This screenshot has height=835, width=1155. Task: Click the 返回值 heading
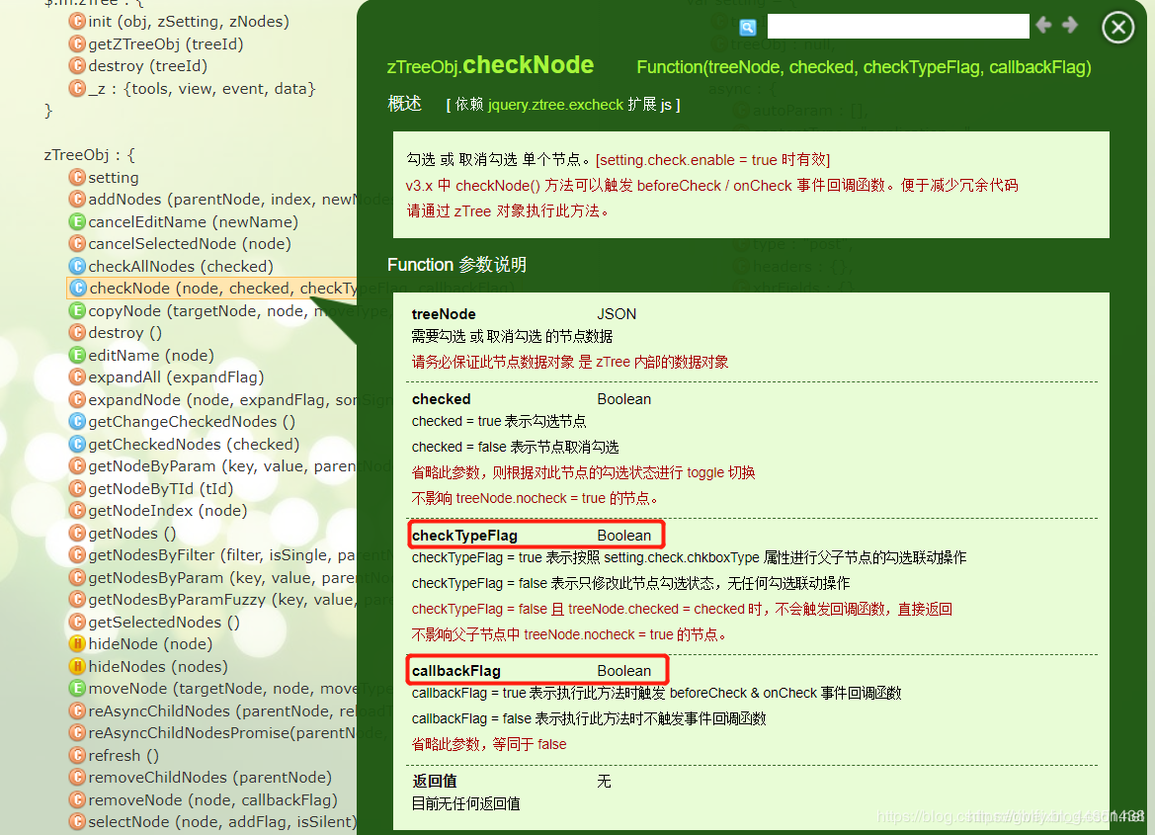coord(435,782)
